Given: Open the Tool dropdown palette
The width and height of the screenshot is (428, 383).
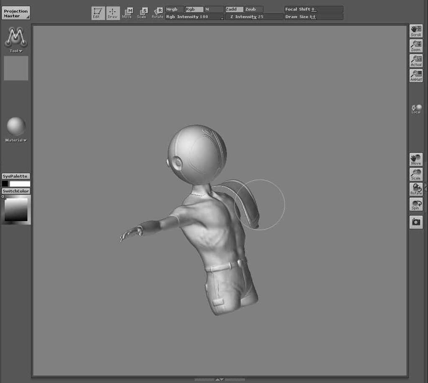Looking at the screenshot, I should pyautogui.click(x=15, y=50).
